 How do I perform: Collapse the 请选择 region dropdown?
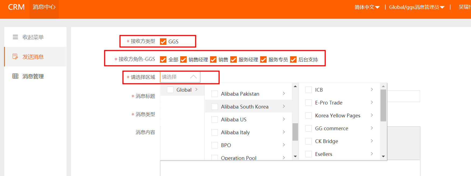(180, 77)
